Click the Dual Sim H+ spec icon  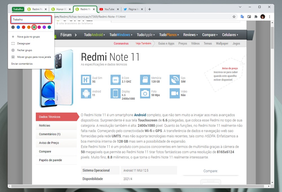click(86, 80)
